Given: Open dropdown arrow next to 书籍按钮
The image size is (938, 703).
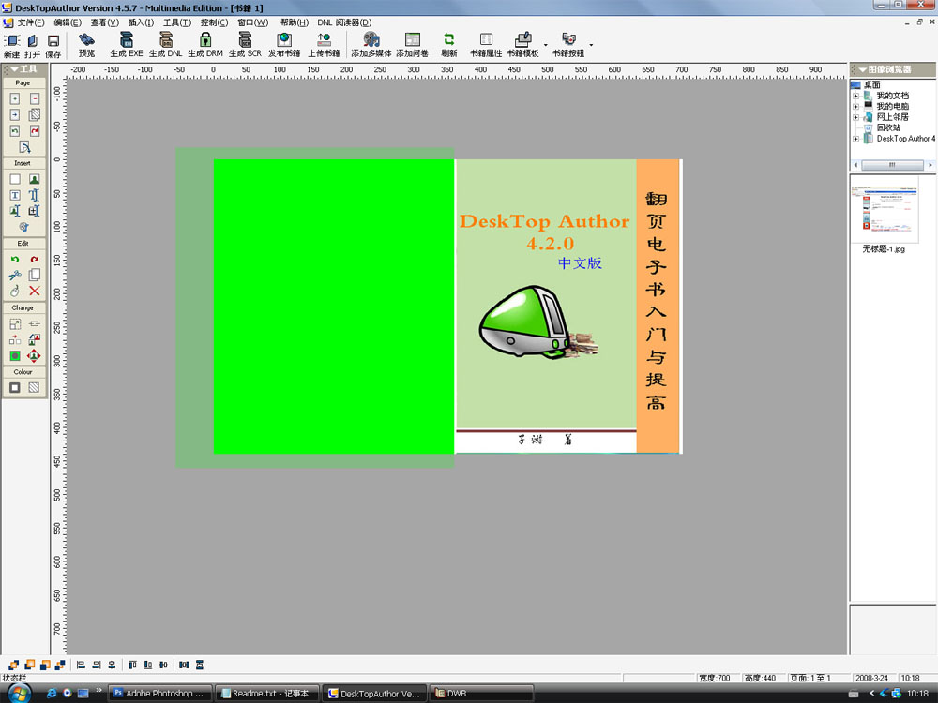Looking at the screenshot, I should [591, 45].
